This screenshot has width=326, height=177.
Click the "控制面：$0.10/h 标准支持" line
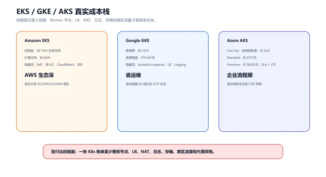click(x=42, y=51)
